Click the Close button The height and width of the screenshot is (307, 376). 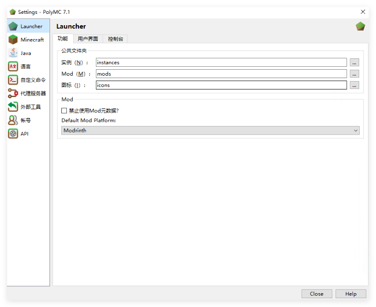(317, 294)
